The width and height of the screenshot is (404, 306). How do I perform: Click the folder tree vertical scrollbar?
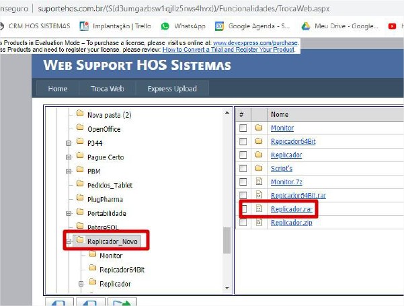(x=227, y=240)
